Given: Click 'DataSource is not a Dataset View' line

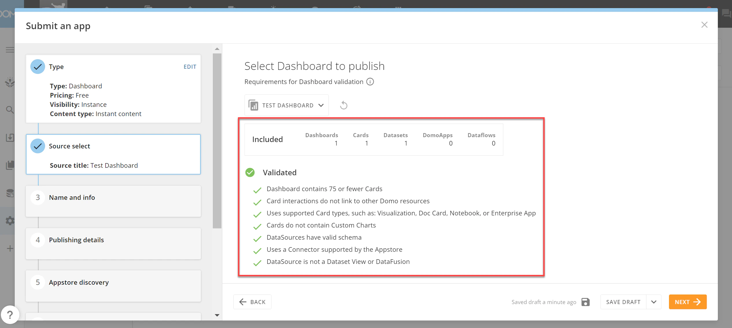Looking at the screenshot, I should (338, 262).
